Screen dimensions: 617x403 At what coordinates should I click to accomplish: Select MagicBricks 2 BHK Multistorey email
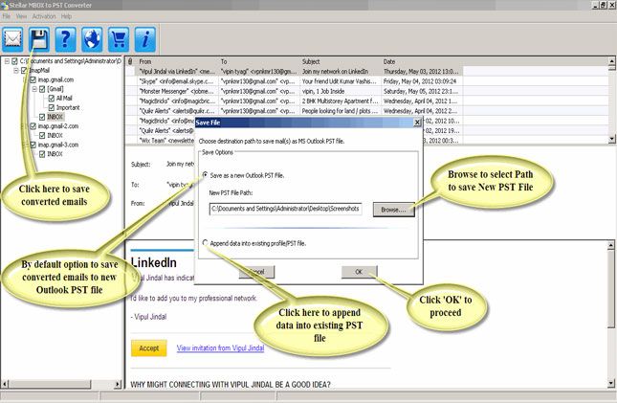pos(294,101)
